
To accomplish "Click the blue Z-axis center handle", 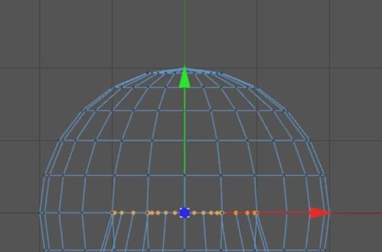I will [185, 213].
